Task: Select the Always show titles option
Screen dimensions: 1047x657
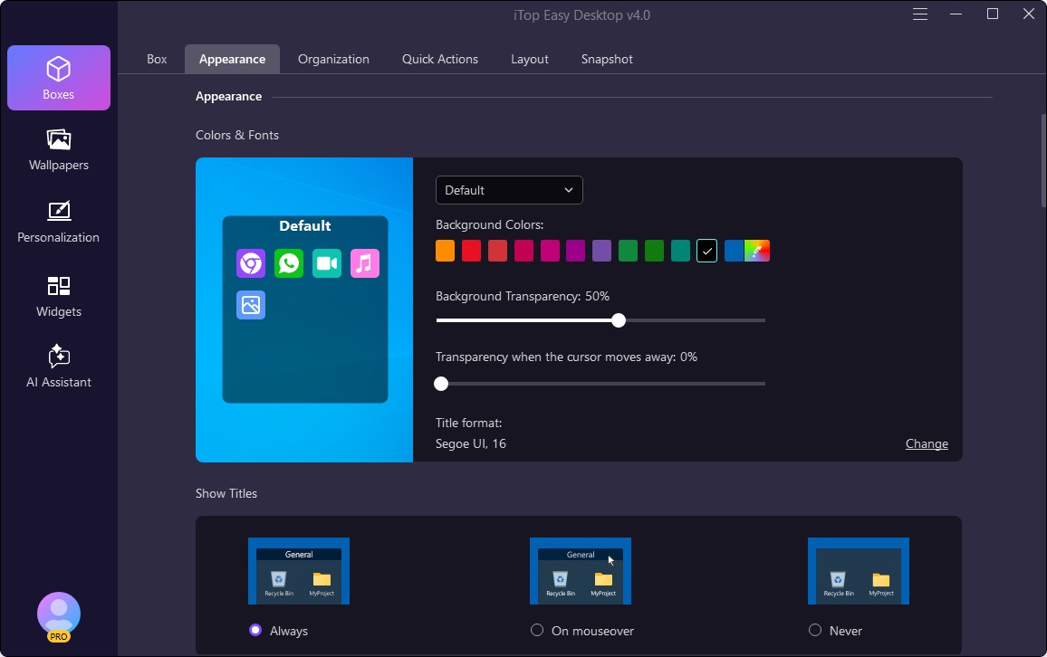Action: pyautogui.click(x=255, y=630)
